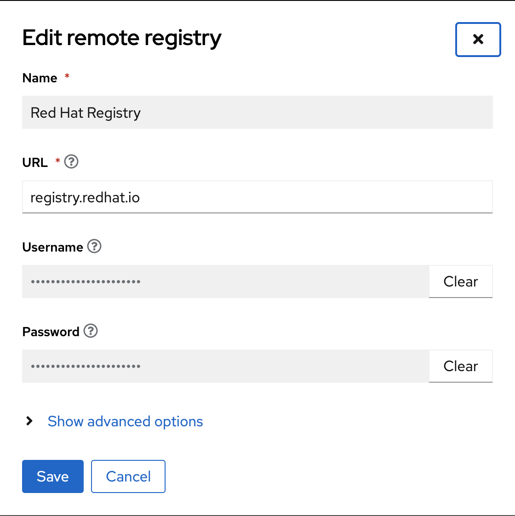This screenshot has width=515, height=516.
Task: Click the help icon next to URL
Action: (71, 162)
